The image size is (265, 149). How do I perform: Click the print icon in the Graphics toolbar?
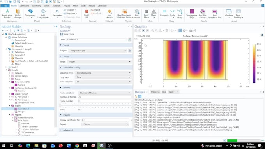click(195, 31)
